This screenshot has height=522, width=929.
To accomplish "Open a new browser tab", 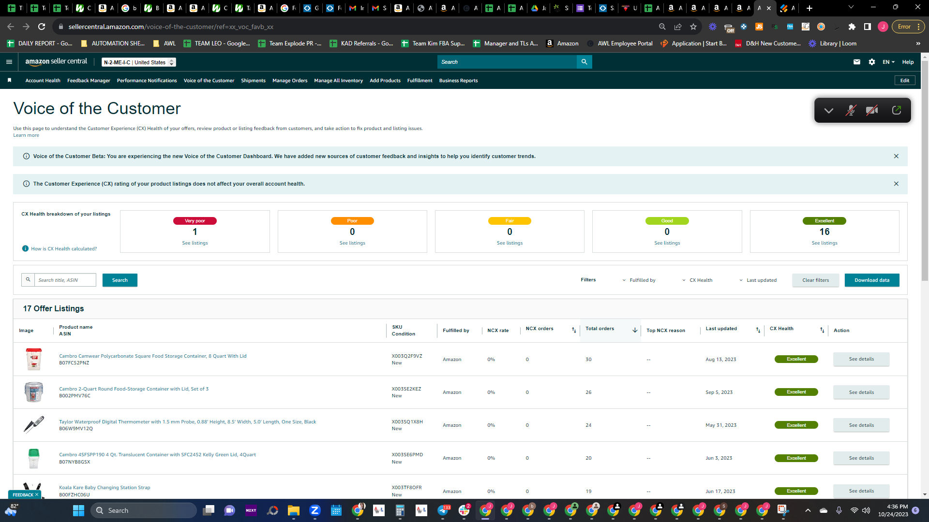I will point(809,8).
